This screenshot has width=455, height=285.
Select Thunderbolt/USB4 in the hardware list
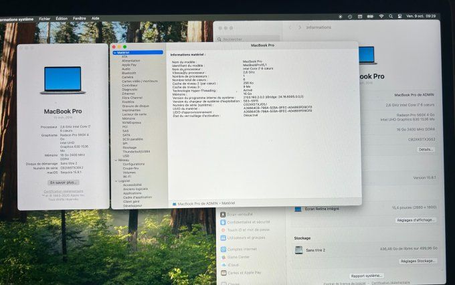tap(136, 152)
